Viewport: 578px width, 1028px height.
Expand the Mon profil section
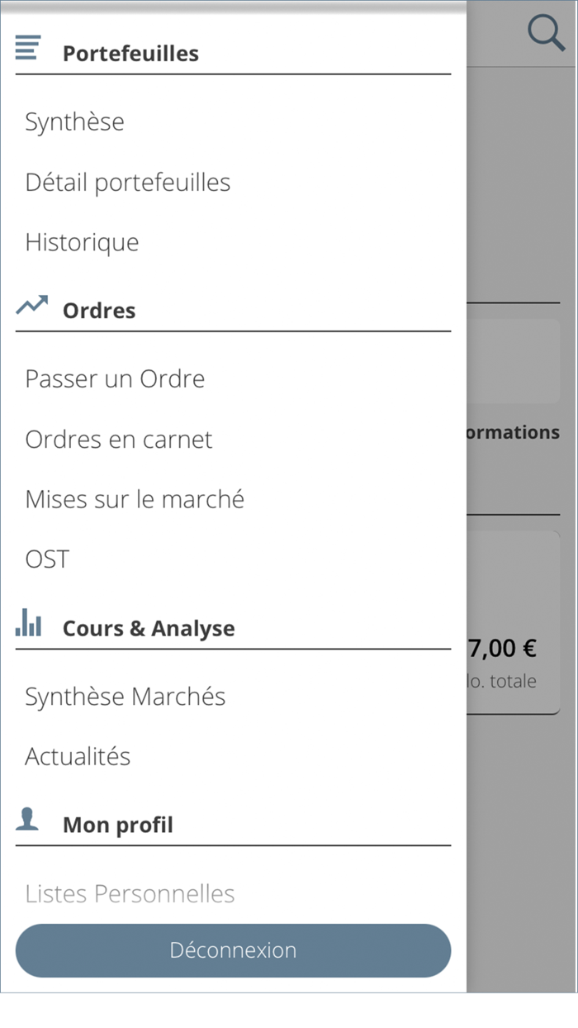tap(117, 824)
